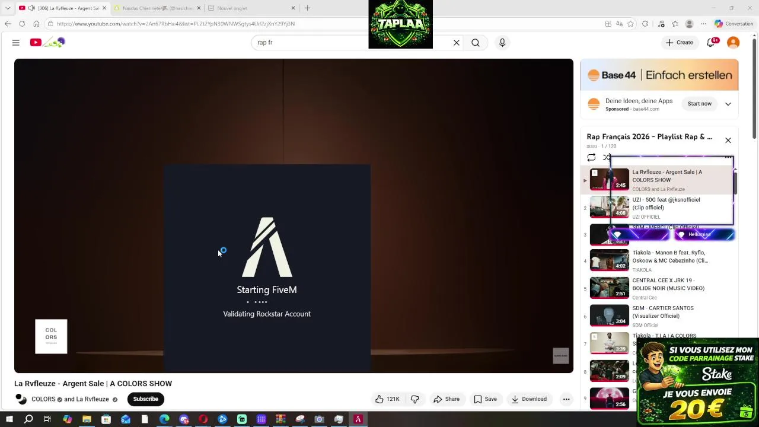Go to YouTube home via logo
This screenshot has width=759, height=427.
pyautogui.click(x=47, y=42)
